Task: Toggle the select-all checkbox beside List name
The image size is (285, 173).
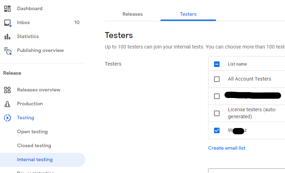Action: point(217,64)
